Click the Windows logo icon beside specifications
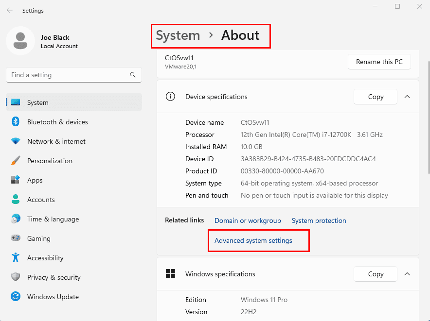This screenshot has width=430, height=321. pos(170,273)
